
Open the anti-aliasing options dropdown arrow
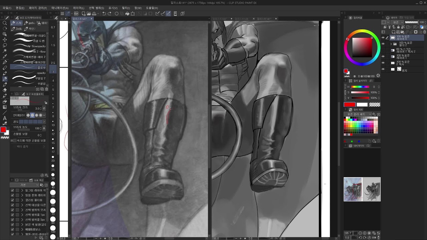(x=44, y=115)
